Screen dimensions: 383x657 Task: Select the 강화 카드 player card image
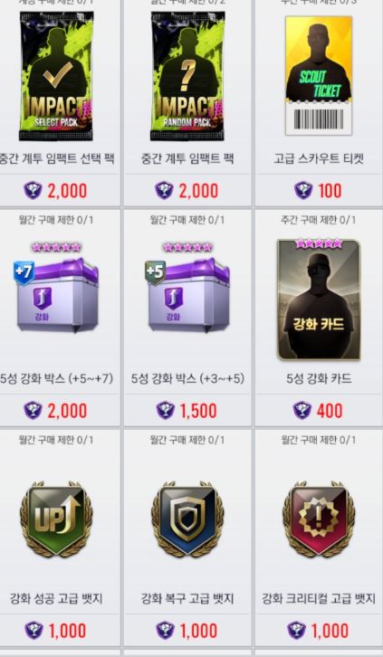coord(319,300)
